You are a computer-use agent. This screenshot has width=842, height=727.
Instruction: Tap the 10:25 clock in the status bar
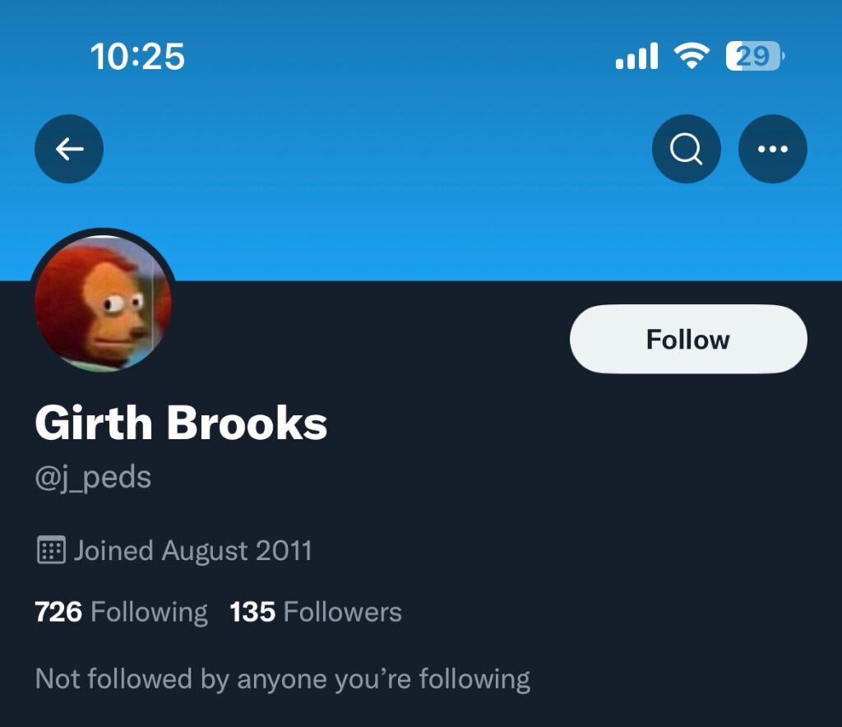pos(137,57)
